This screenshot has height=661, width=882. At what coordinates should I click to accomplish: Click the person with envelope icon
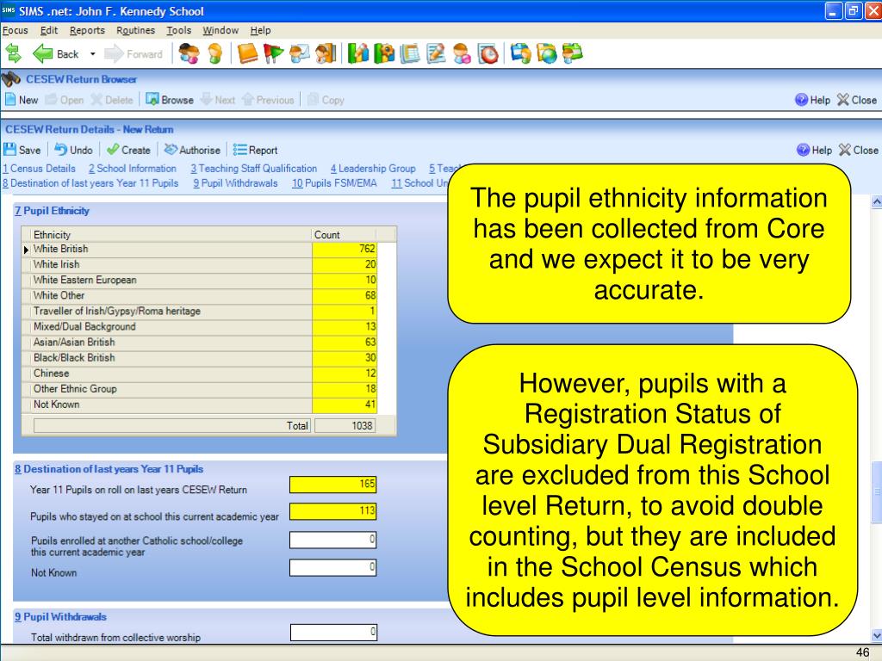point(299,53)
